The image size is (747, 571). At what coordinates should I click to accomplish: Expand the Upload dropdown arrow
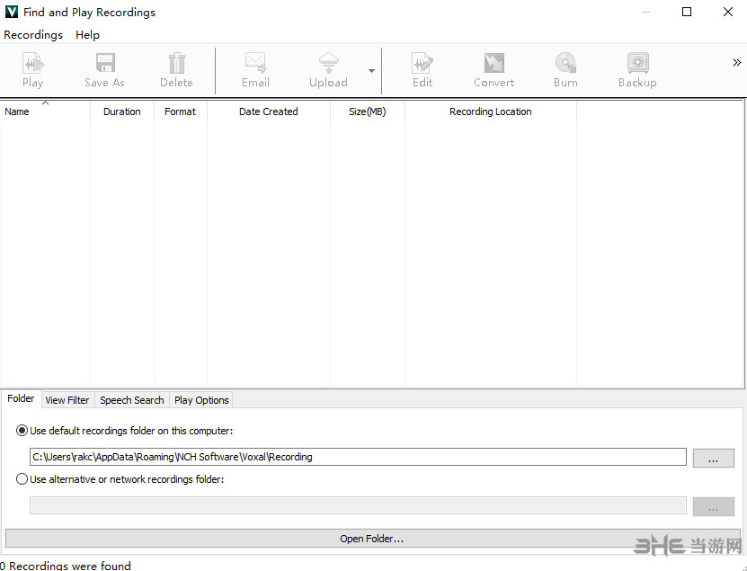tap(371, 71)
